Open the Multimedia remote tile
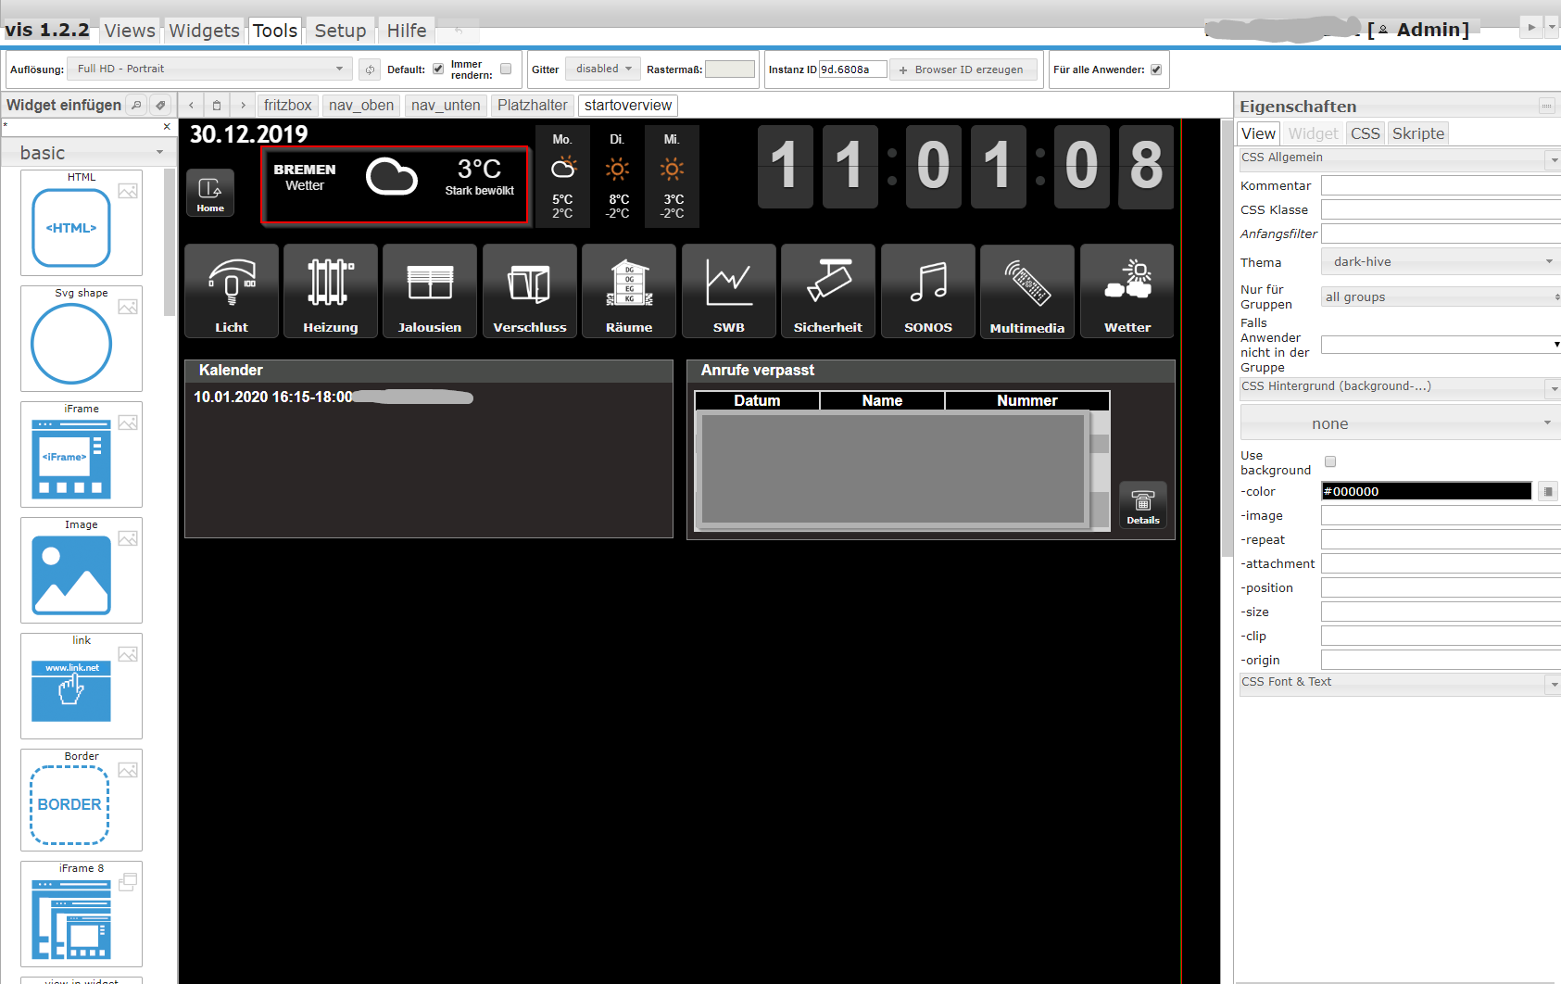This screenshot has width=1561, height=984. [1027, 292]
